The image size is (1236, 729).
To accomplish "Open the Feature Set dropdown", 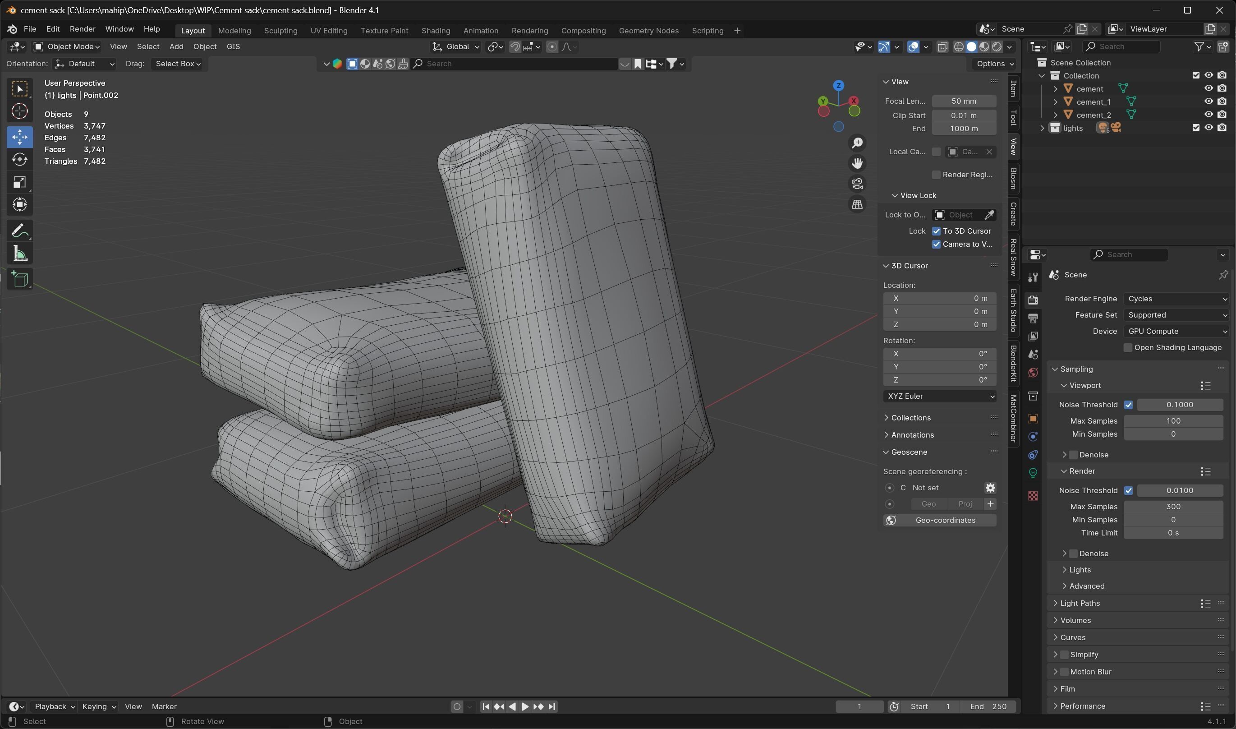I will click(x=1177, y=315).
